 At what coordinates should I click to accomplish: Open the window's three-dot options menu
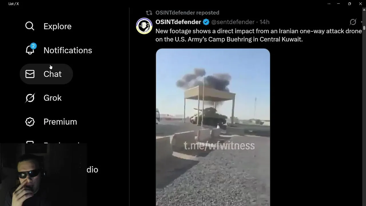coord(329,4)
